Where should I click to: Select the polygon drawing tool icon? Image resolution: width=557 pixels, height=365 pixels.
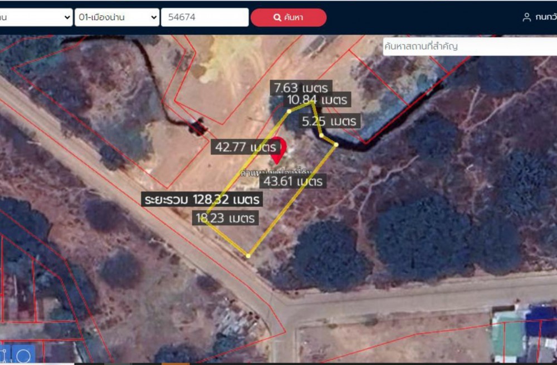[3, 355]
